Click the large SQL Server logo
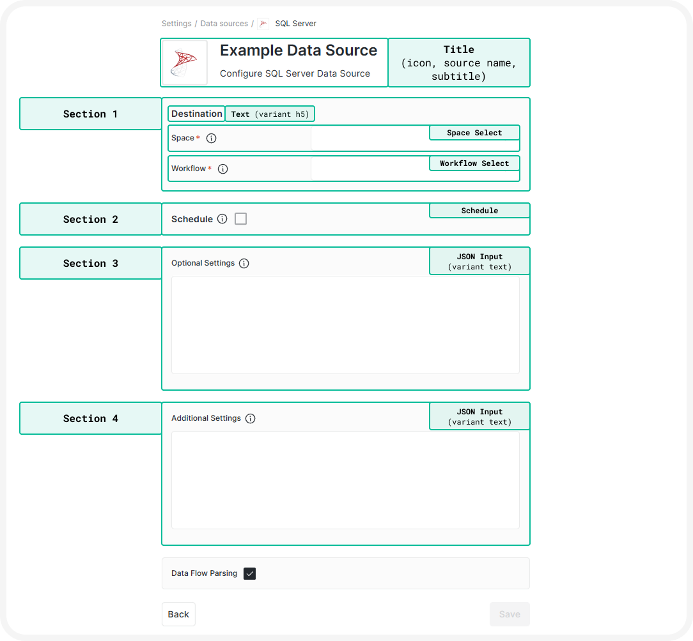The width and height of the screenshot is (693, 641). (184, 63)
